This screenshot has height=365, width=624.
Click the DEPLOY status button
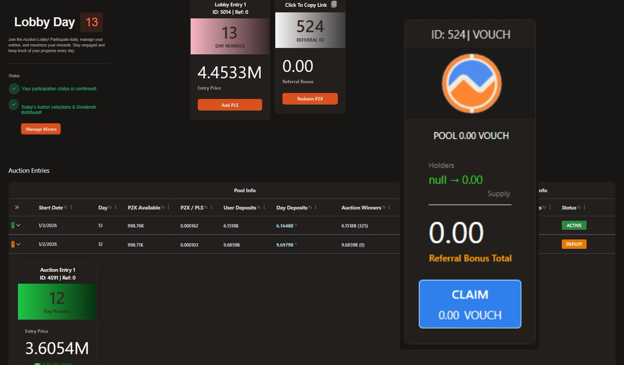pos(574,244)
